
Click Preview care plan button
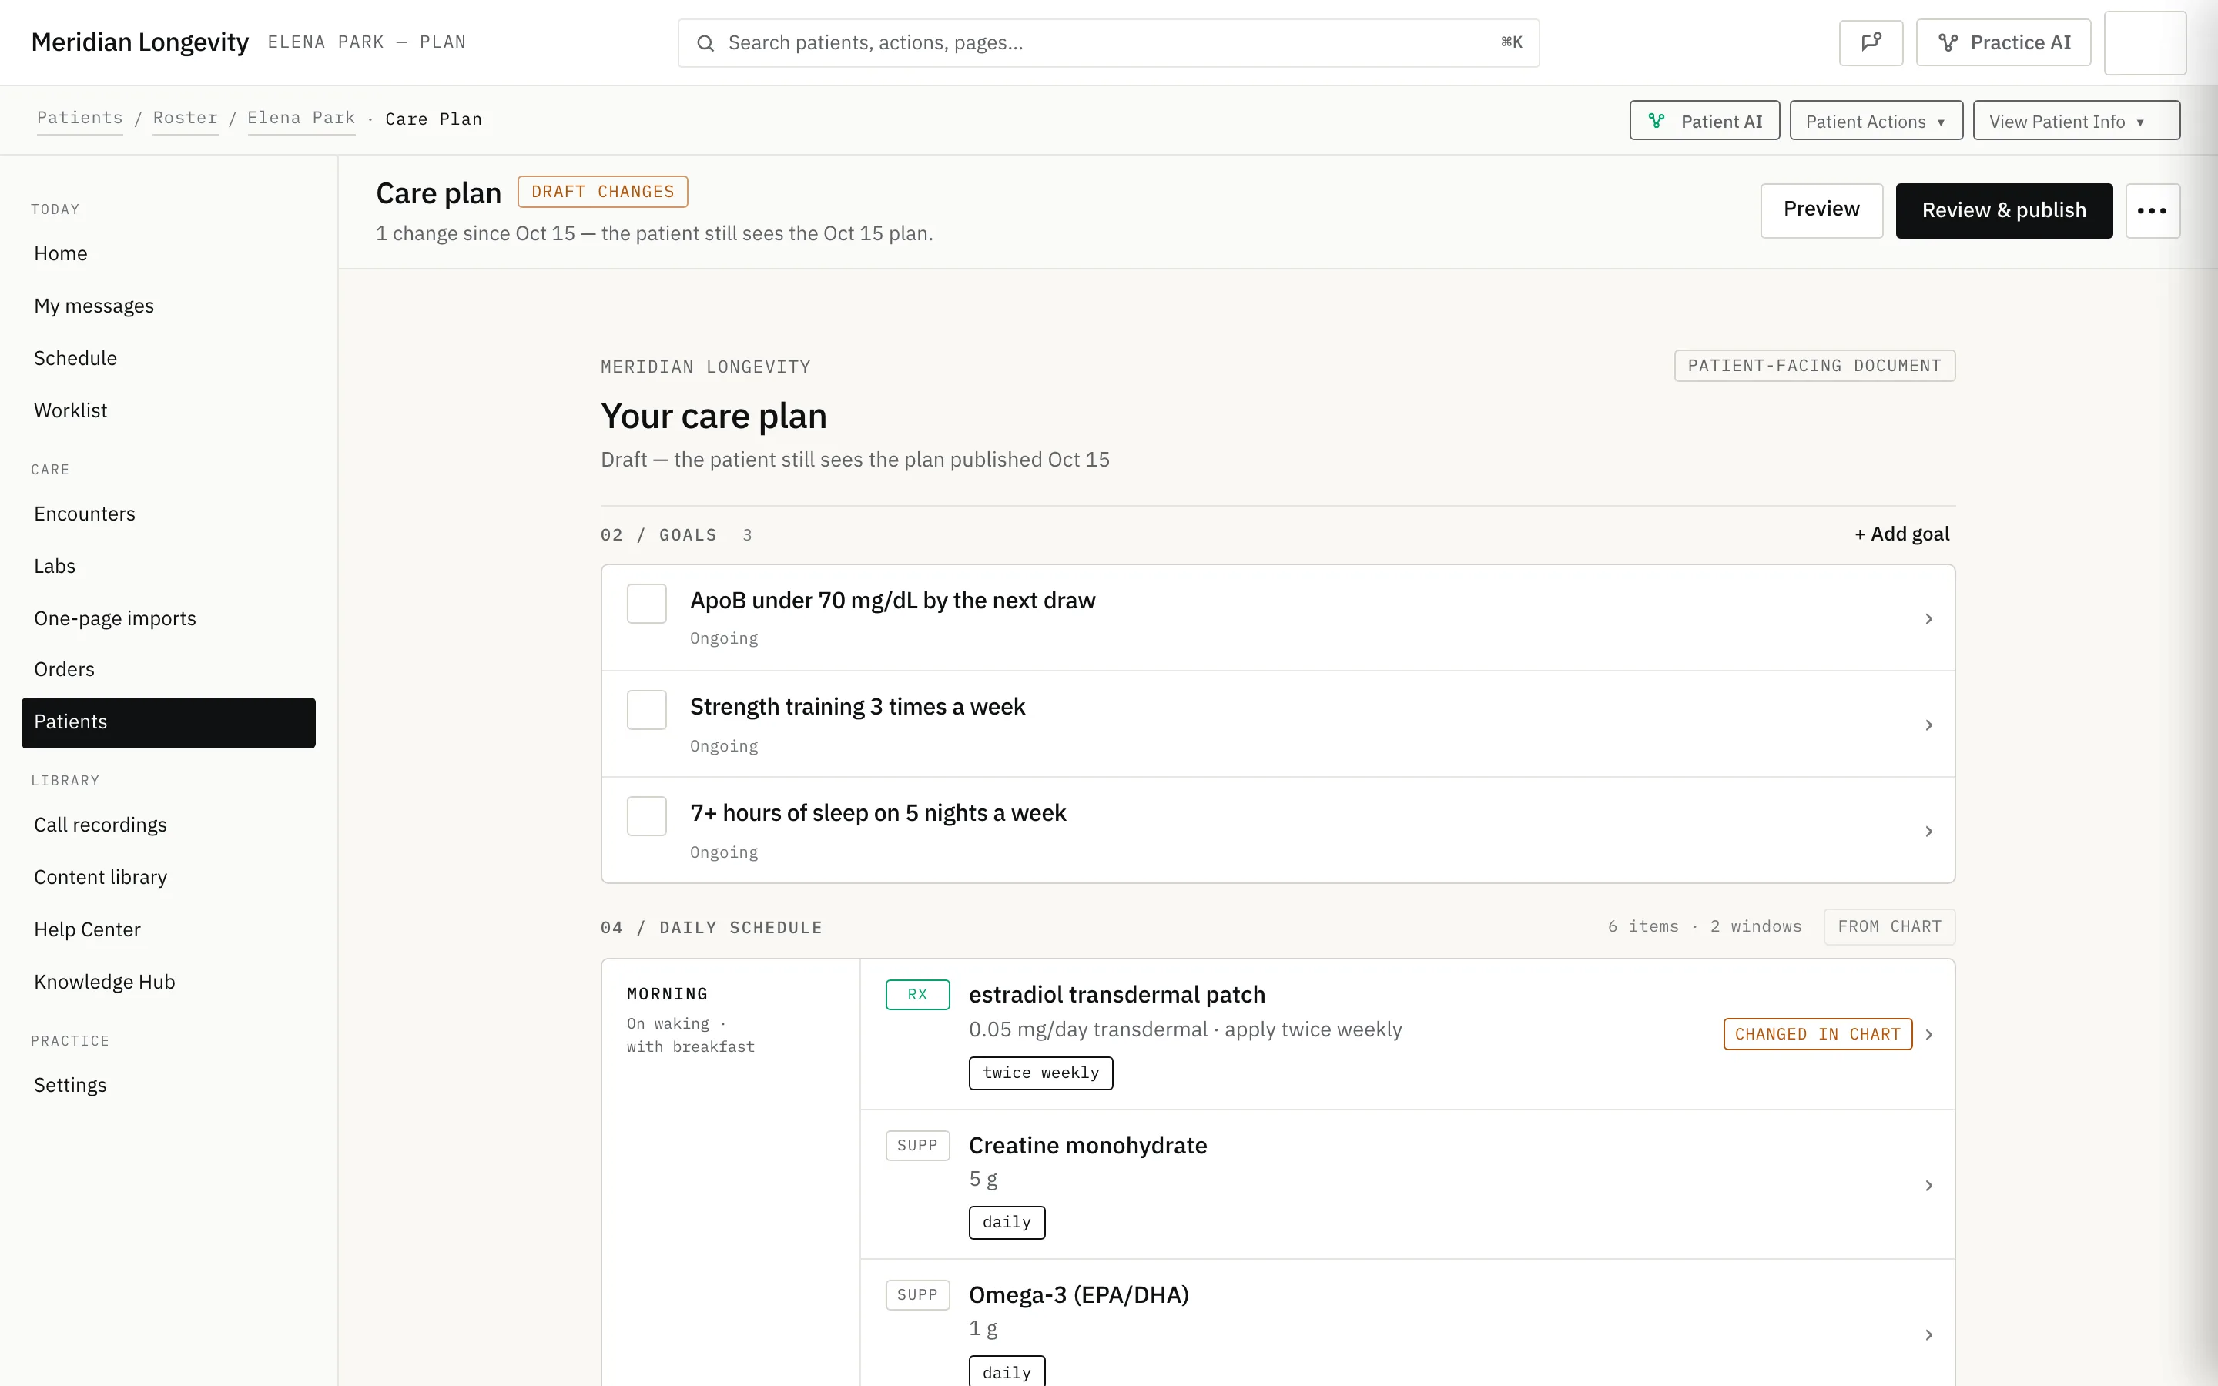coord(1821,210)
